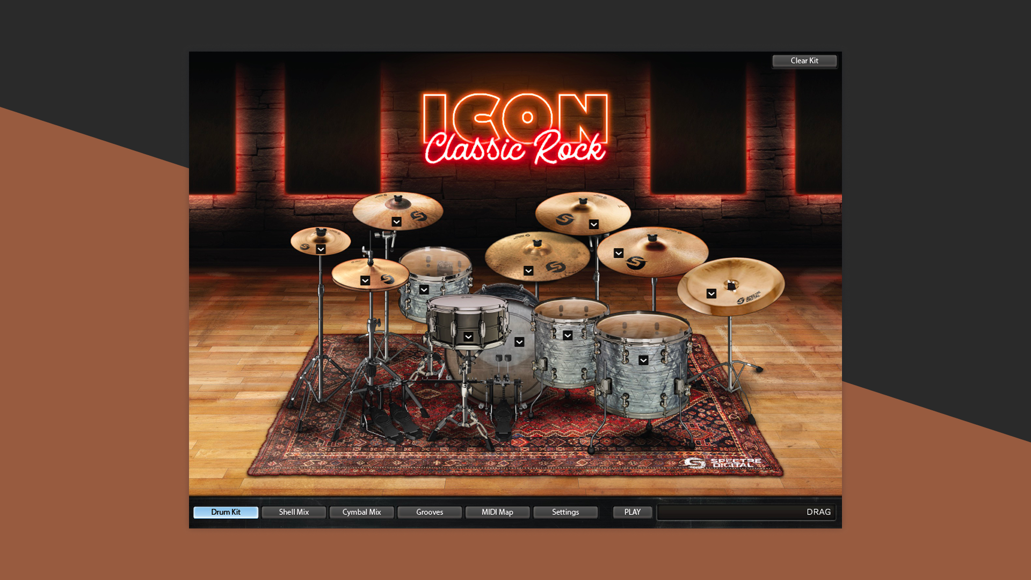The image size is (1031, 580).
Task: Click the Clear Kit button
Action: (x=804, y=61)
